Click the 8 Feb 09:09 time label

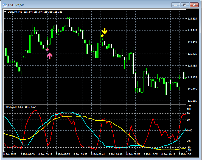coord(28,155)
